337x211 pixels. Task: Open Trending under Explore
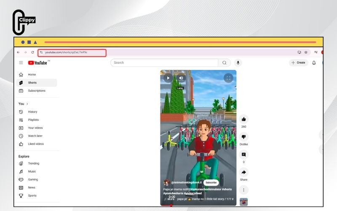37,163
